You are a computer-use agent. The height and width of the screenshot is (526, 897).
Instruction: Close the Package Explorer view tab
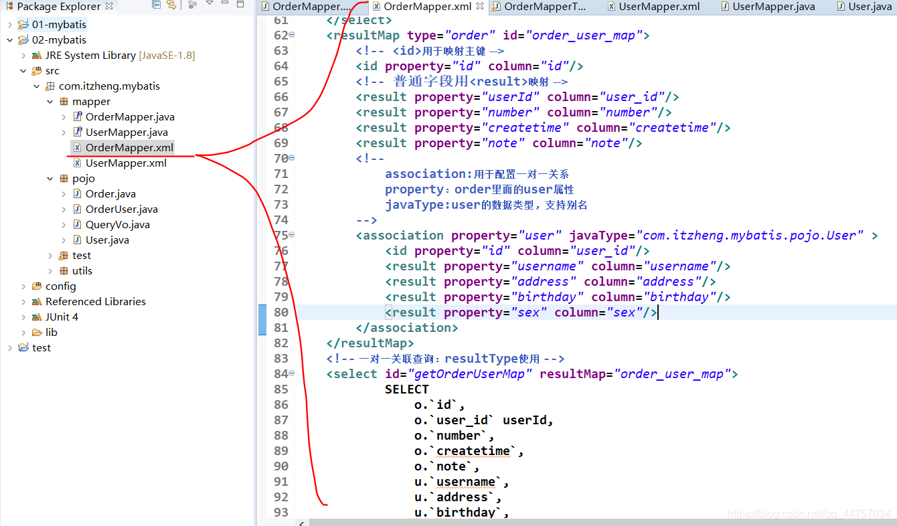[x=109, y=7]
